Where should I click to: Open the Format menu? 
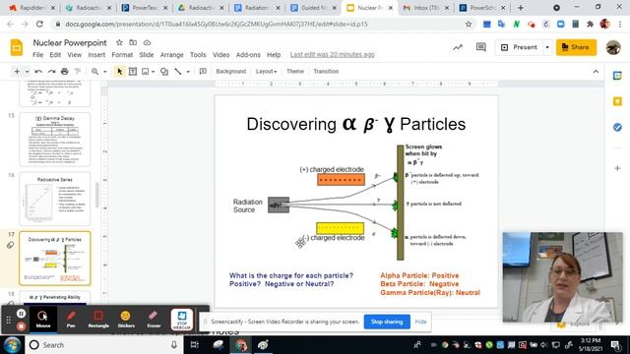tap(122, 55)
